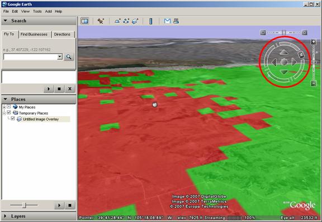Collapse the Search panel triangle
Viewport: 322px width, 222px height.
[6, 21]
